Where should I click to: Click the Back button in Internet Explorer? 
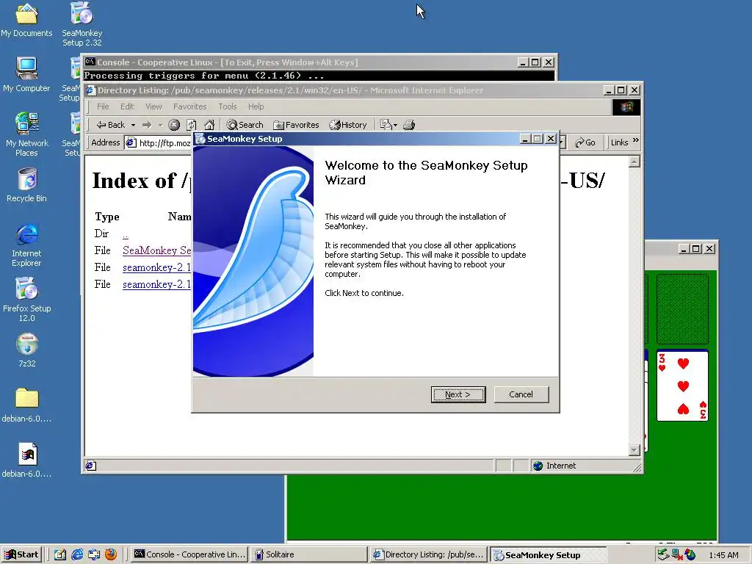(x=111, y=125)
